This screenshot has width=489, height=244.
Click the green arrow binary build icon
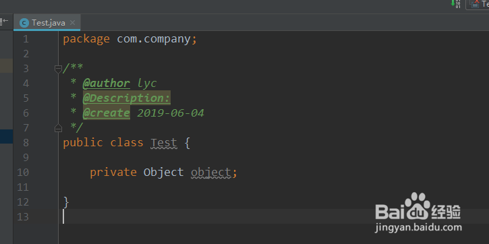click(455, 4)
